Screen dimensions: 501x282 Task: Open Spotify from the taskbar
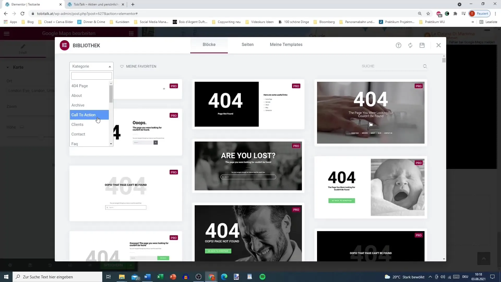[263, 277]
